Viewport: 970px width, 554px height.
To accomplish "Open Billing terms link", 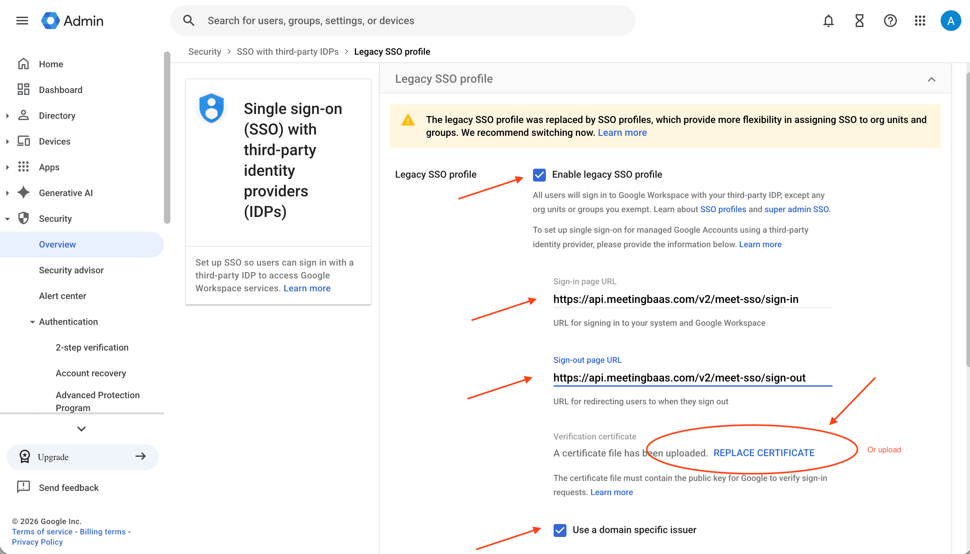I will (x=103, y=531).
